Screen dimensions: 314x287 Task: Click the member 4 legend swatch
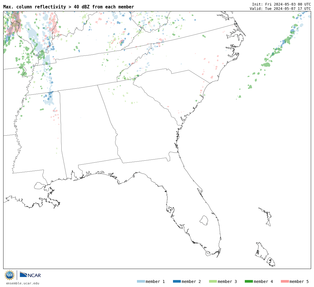coord(249,281)
